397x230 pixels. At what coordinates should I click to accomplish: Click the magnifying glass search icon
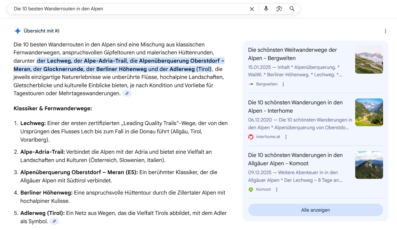292,9
